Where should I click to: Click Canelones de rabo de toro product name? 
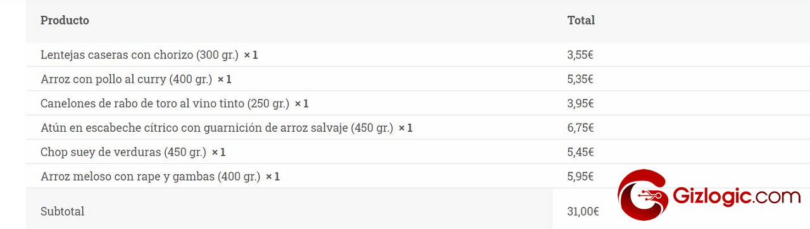coord(165,103)
